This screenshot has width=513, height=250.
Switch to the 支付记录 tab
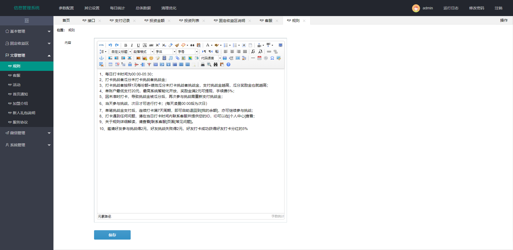point(122,20)
